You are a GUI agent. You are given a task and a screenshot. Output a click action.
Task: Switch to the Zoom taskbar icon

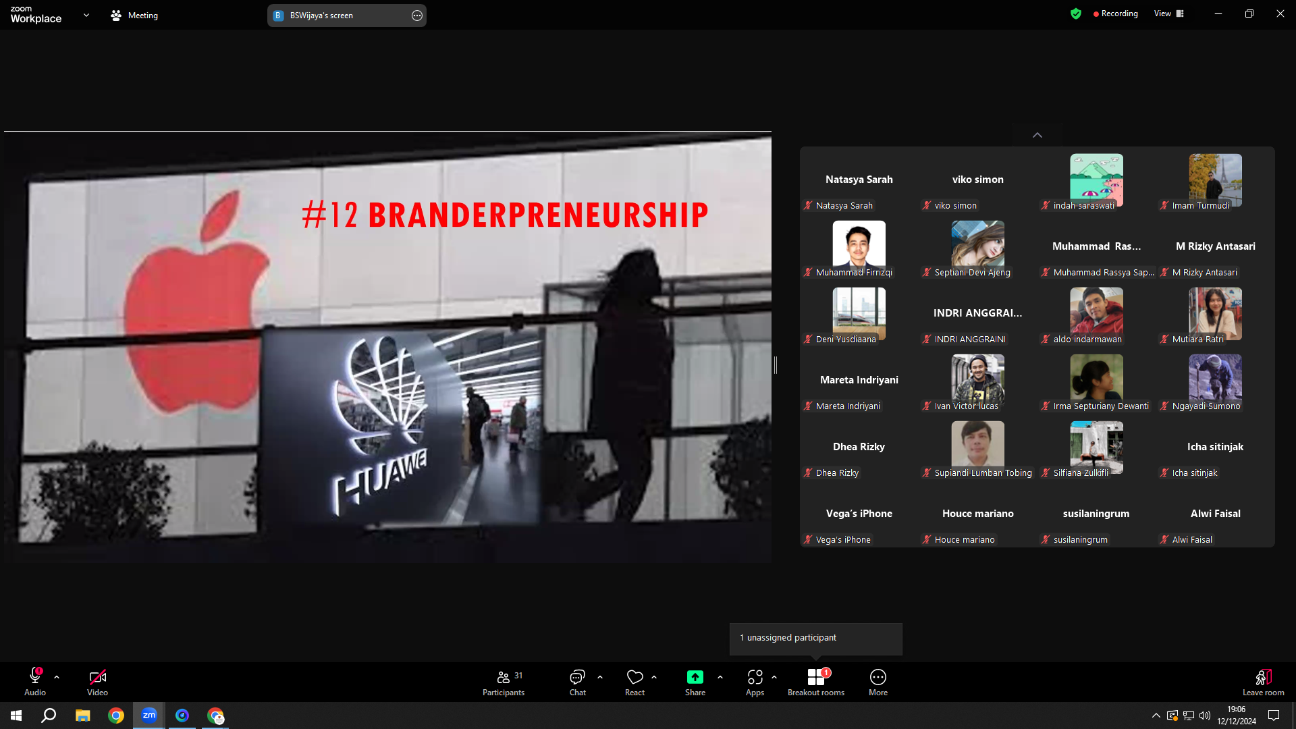click(x=149, y=715)
